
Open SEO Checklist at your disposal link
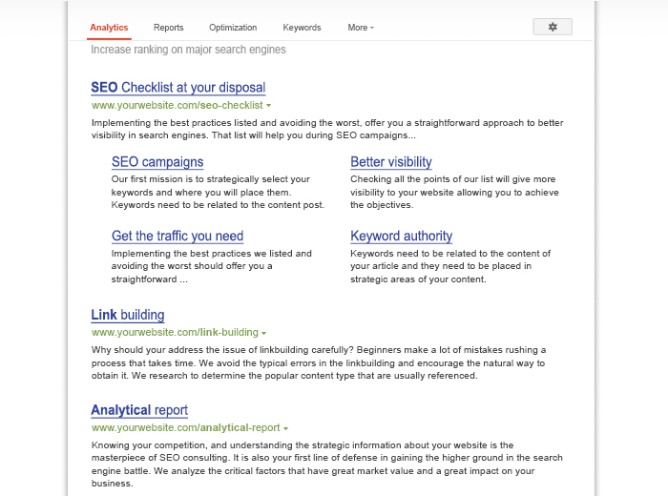(178, 88)
